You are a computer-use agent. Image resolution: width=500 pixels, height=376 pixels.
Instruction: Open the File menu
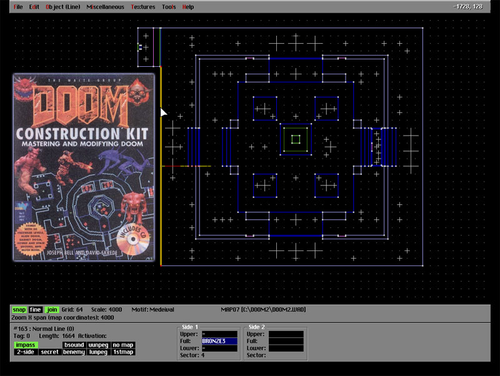(x=18, y=7)
